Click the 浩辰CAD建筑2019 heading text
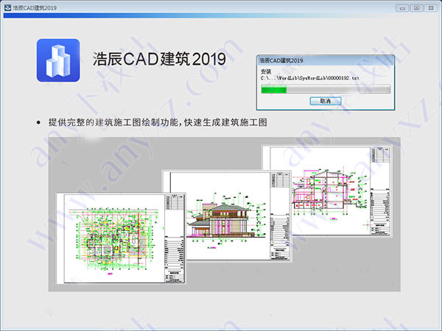442x331 pixels. [159, 59]
